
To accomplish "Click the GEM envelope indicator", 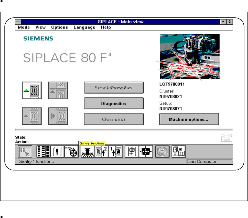I will pos(227,138).
